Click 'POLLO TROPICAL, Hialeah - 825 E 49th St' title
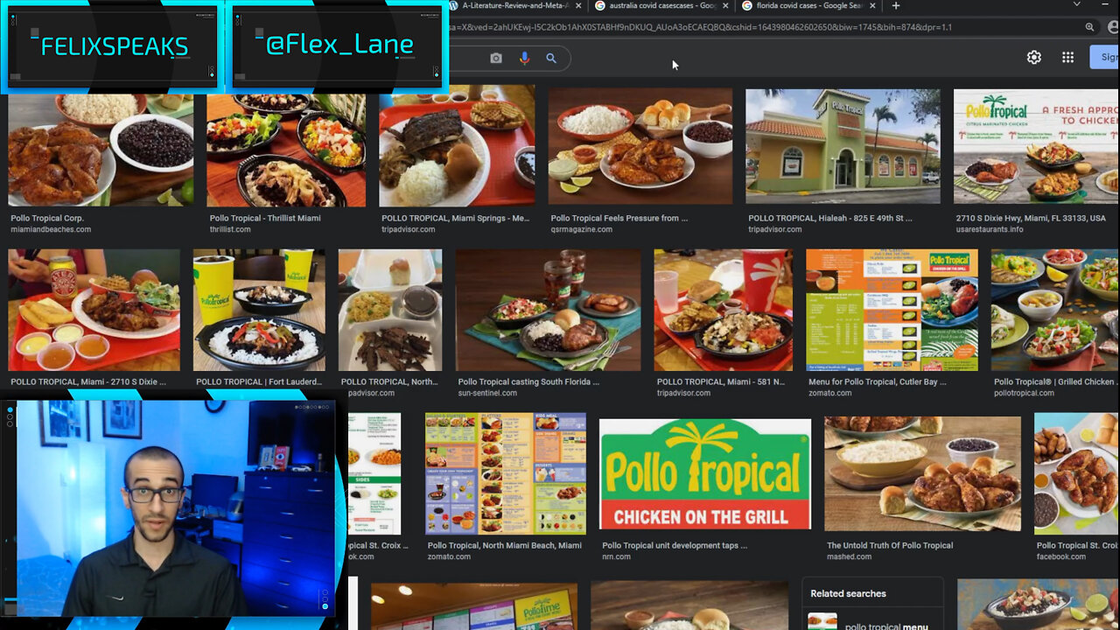This screenshot has height=630, width=1120. pos(830,218)
